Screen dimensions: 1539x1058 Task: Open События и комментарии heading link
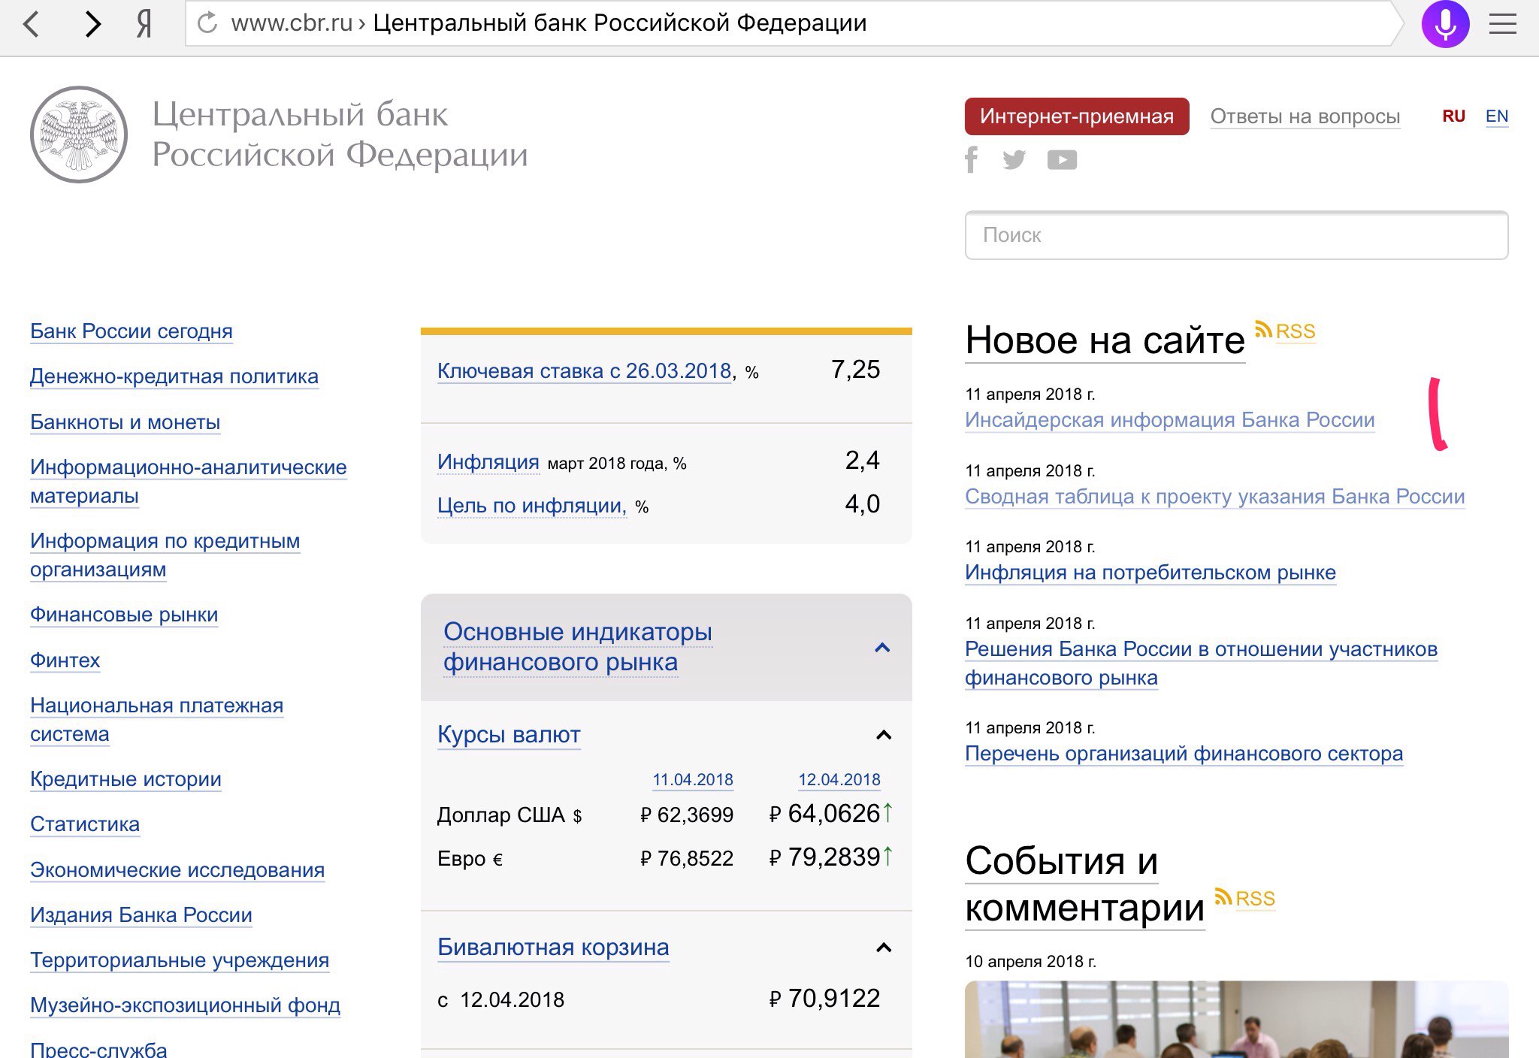pos(1084,884)
